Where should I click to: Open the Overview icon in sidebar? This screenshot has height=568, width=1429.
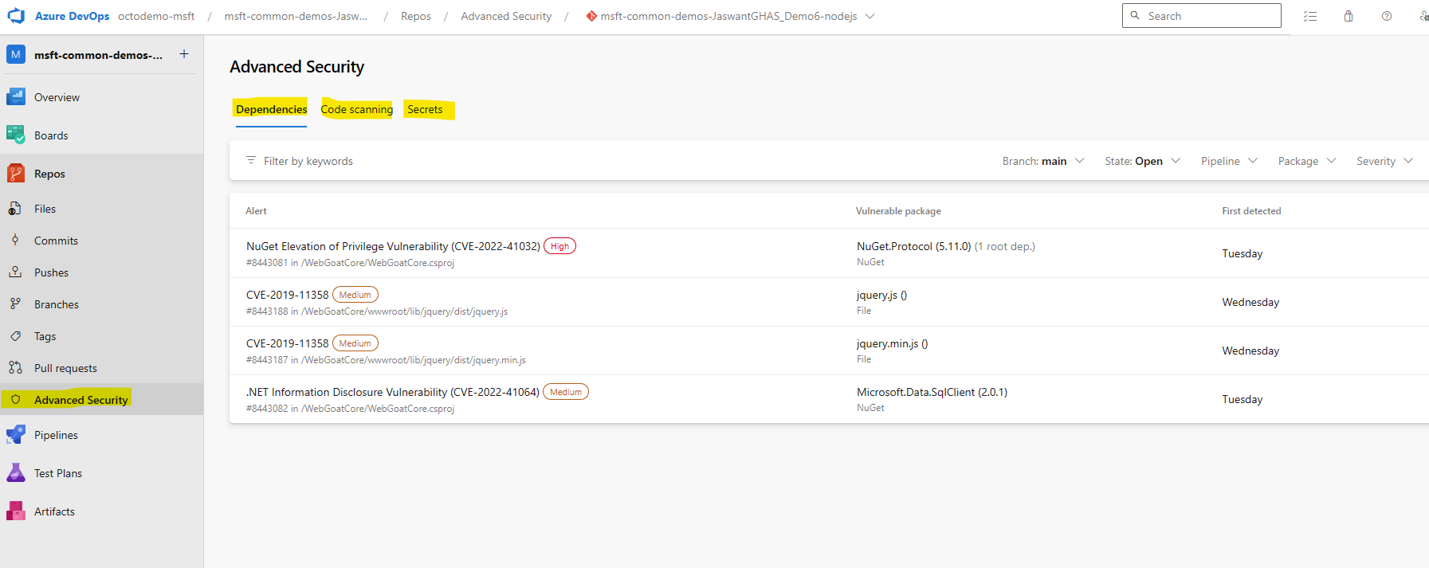[x=16, y=97]
